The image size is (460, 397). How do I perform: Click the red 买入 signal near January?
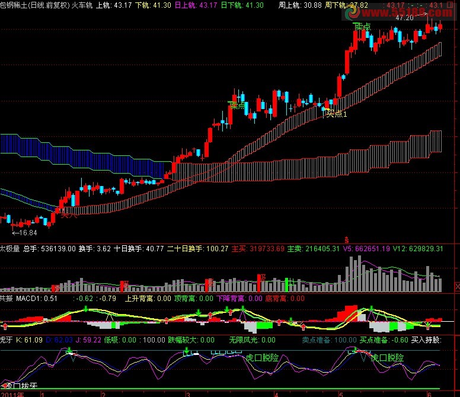(69, 215)
